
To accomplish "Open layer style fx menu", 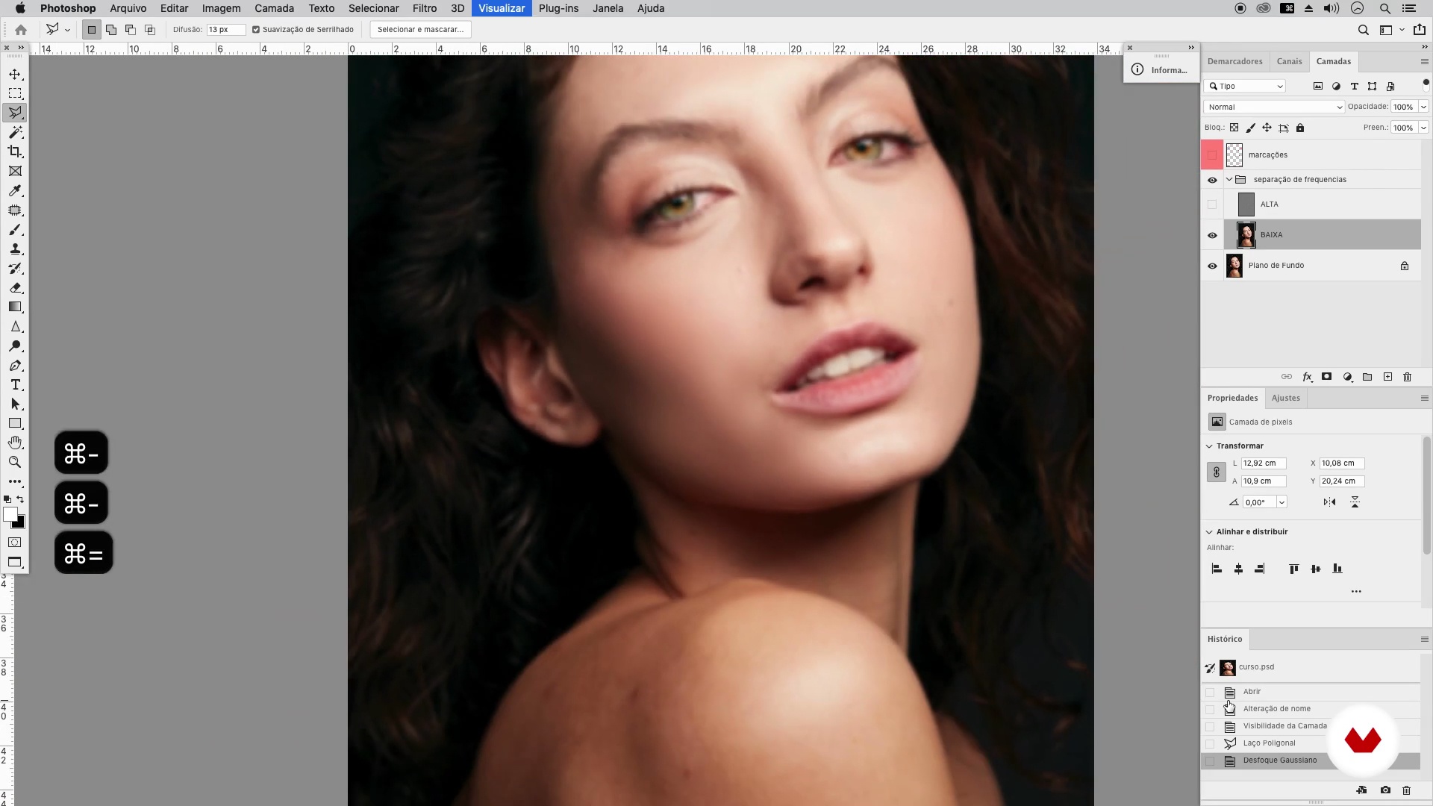I will point(1307,377).
